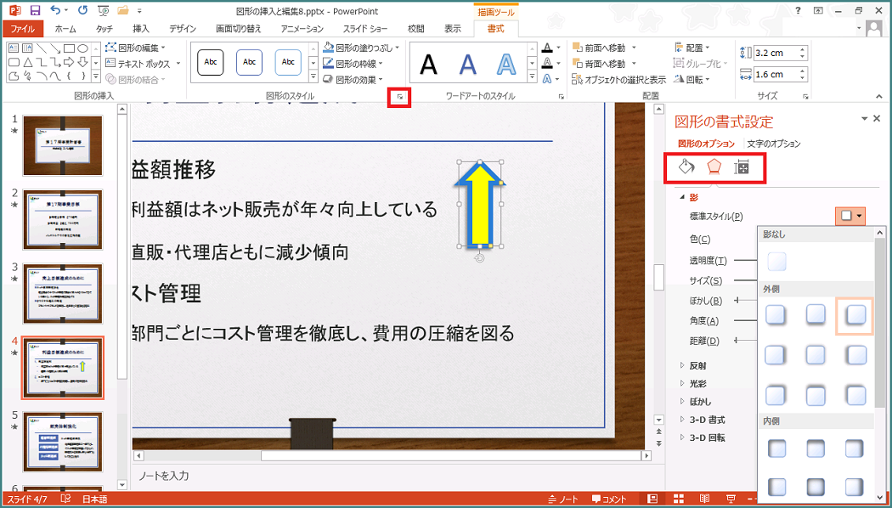Screen dimensions: 892x508
Task: Open the サイズ group dialog launcher
Action: click(x=805, y=98)
